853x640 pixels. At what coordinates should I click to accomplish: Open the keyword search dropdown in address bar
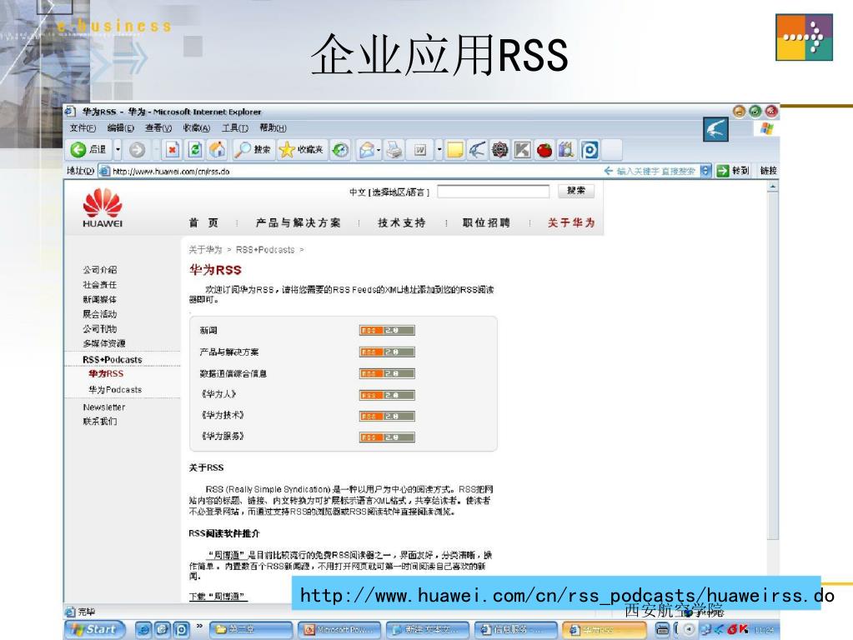(705, 171)
